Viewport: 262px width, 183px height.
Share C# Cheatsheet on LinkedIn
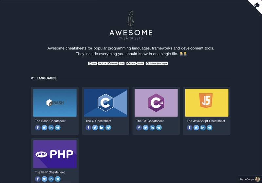[152, 128]
